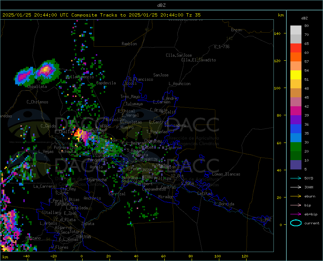The height and width of the screenshot is (261, 323).
Task: Click the magenta 42 dBZ legend swatch
Action: click(296, 111)
